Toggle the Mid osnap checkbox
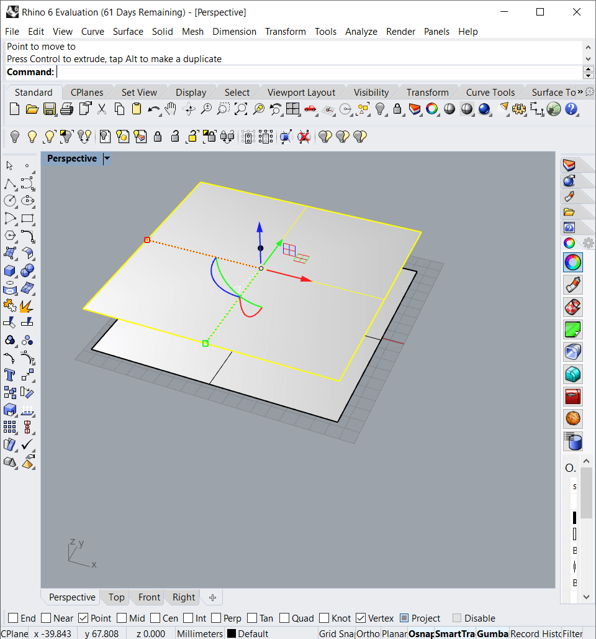 tap(122, 618)
